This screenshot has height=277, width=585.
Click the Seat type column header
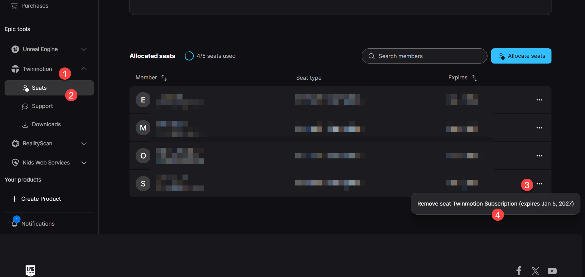309,78
